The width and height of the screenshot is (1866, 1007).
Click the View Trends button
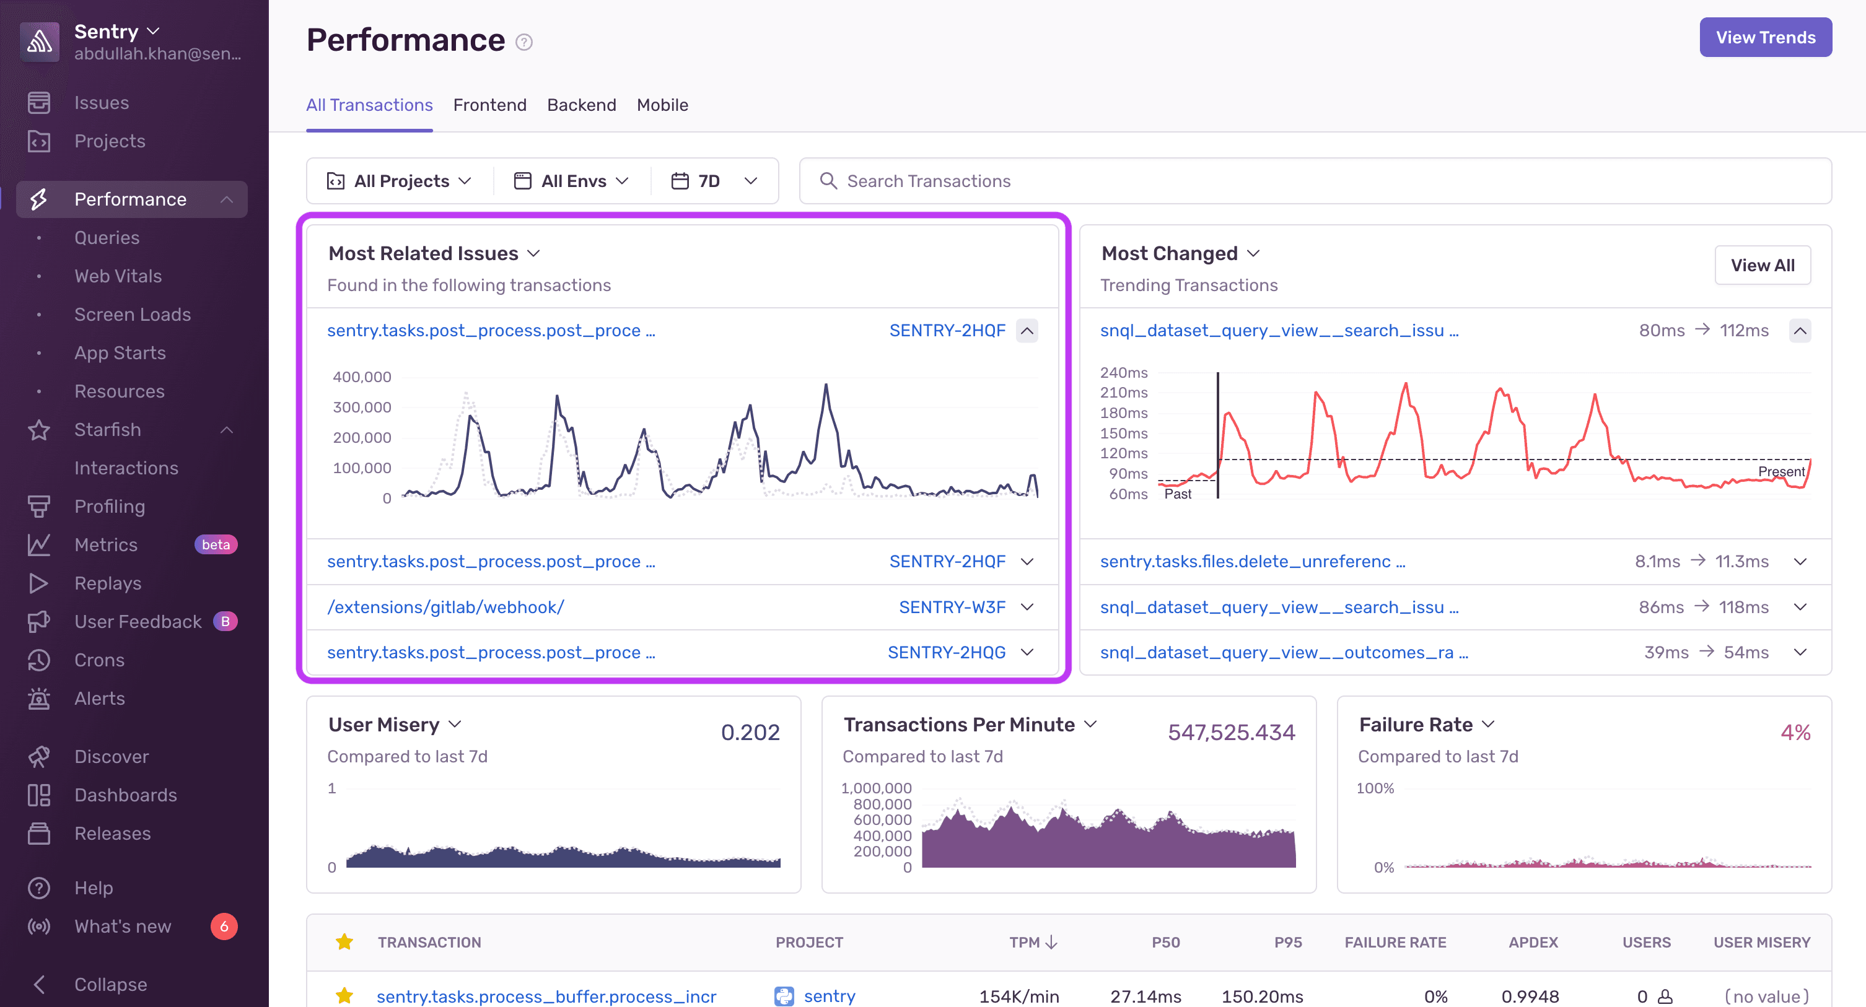1765,37
